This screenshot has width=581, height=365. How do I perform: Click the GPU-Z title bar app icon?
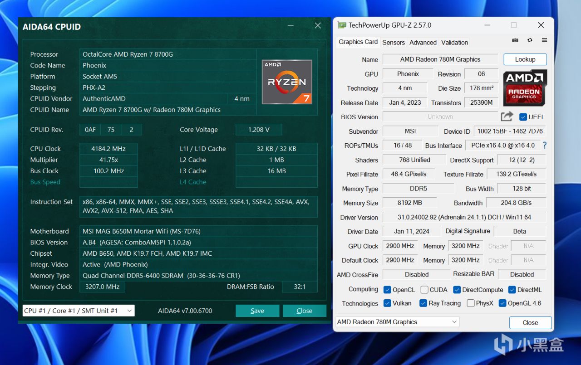coord(342,25)
